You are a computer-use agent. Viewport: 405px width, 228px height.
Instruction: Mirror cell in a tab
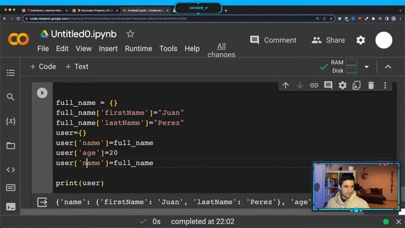[x=356, y=85]
